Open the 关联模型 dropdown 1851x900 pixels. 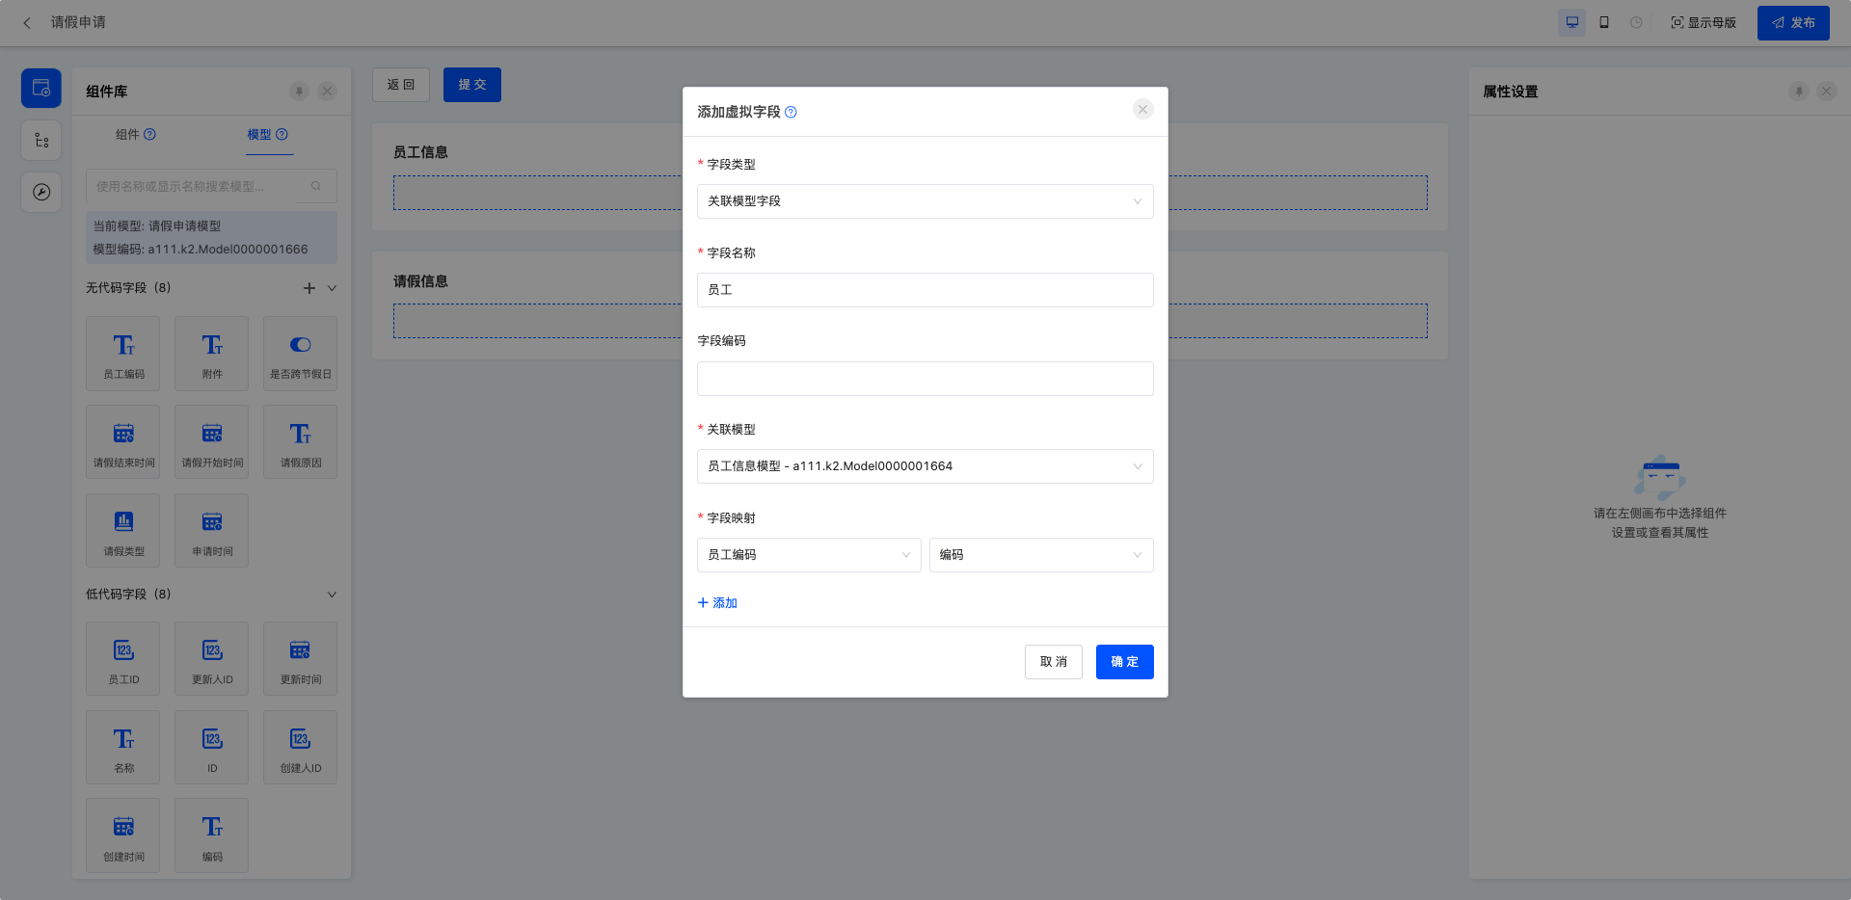point(925,466)
